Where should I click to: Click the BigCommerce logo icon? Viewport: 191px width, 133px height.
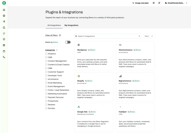(120, 76)
